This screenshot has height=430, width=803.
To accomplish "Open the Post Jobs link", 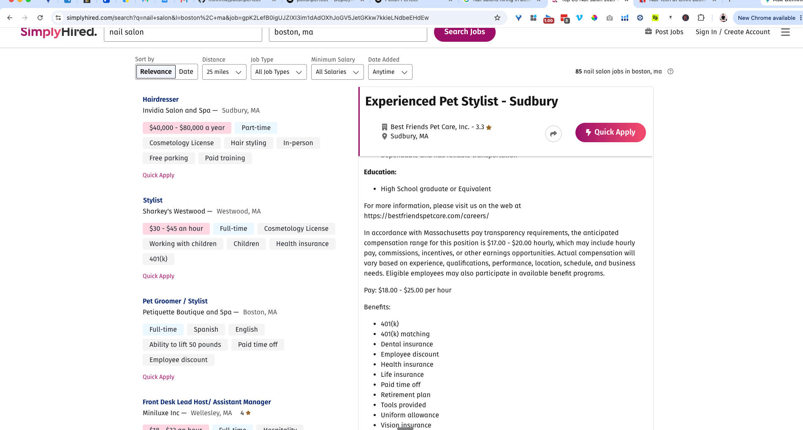I will click(x=664, y=32).
